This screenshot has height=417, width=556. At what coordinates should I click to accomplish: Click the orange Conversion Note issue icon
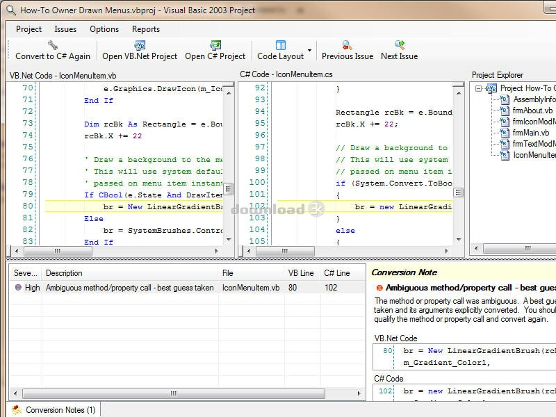click(379, 288)
